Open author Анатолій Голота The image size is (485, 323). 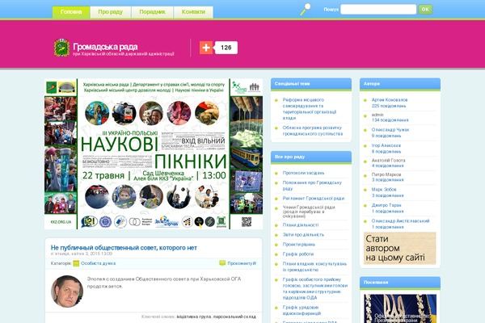coord(388,160)
